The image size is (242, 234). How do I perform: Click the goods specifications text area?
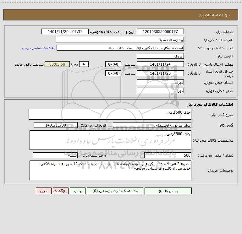coord(110,140)
